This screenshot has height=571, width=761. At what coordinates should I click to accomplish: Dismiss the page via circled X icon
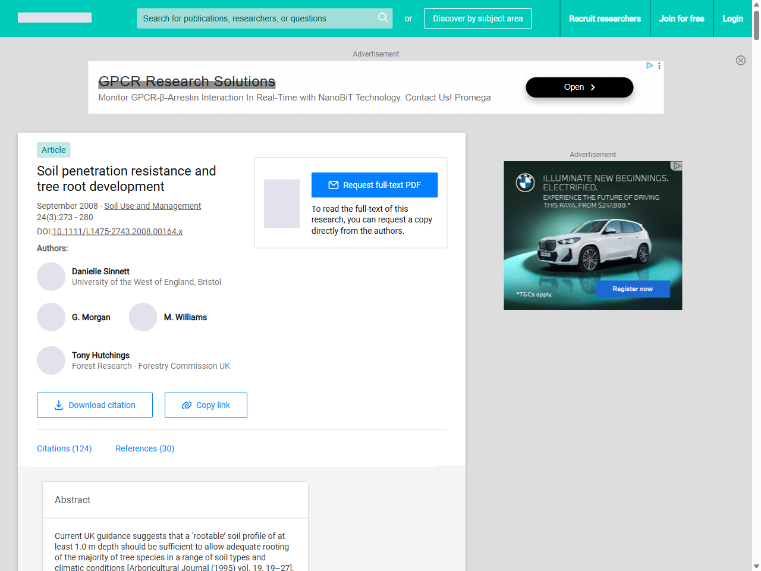tap(741, 60)
